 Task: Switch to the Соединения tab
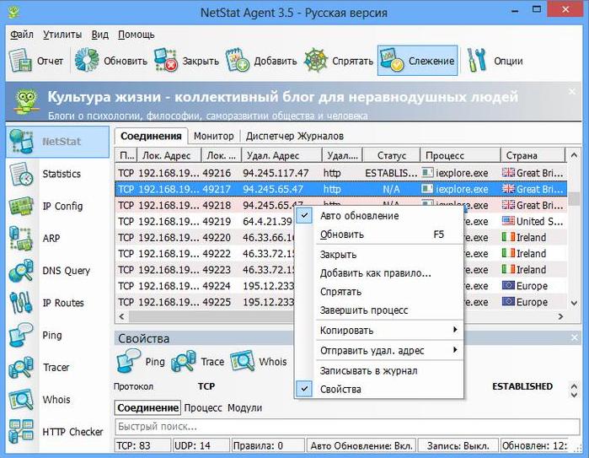[151, 136]
